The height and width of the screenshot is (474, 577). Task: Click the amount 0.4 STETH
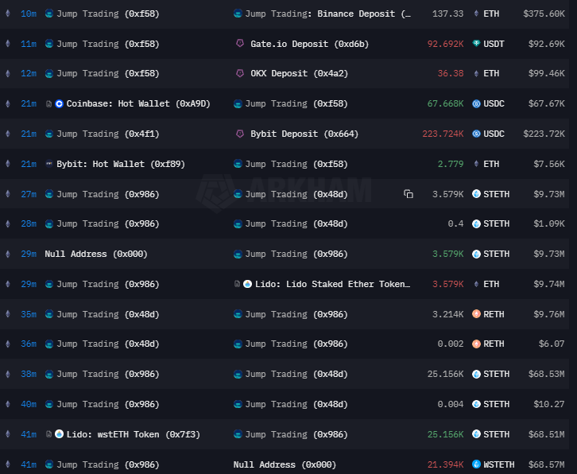(455, 224)
